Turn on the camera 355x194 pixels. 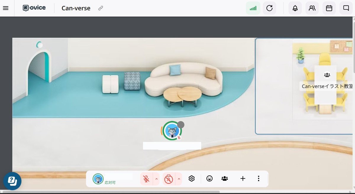tap(169, 179)
